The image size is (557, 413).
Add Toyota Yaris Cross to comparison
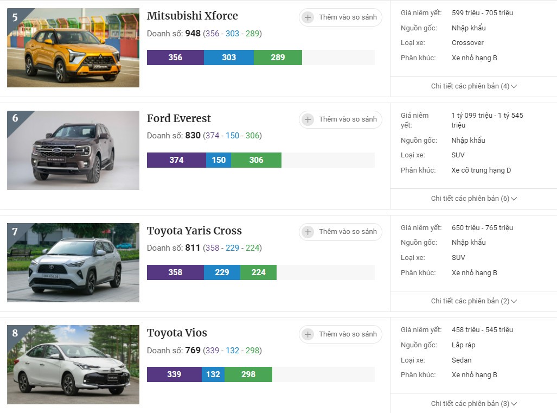pos(340,232)
